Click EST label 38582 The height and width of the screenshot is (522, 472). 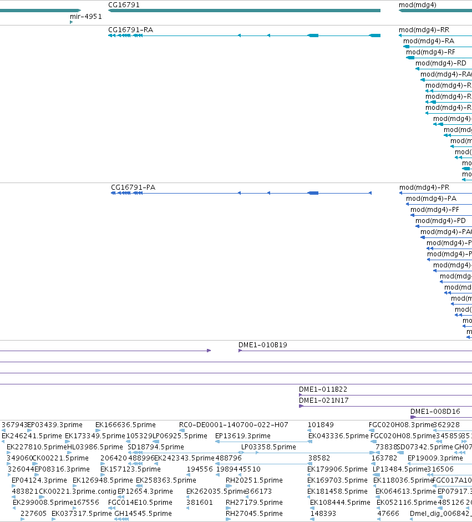pos(319,458)
